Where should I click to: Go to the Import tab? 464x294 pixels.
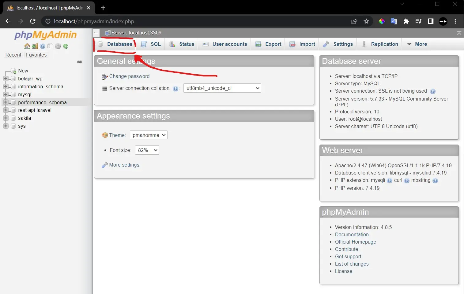pos(302,44)
